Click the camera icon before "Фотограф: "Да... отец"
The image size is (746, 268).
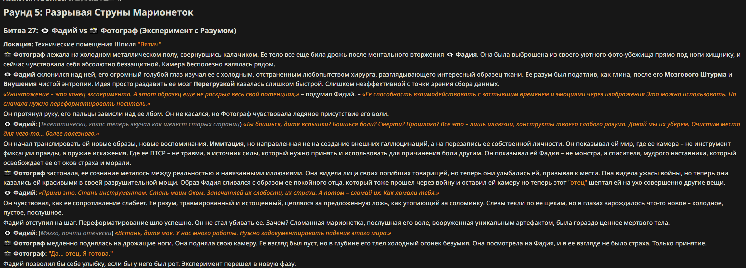[7, 254]
